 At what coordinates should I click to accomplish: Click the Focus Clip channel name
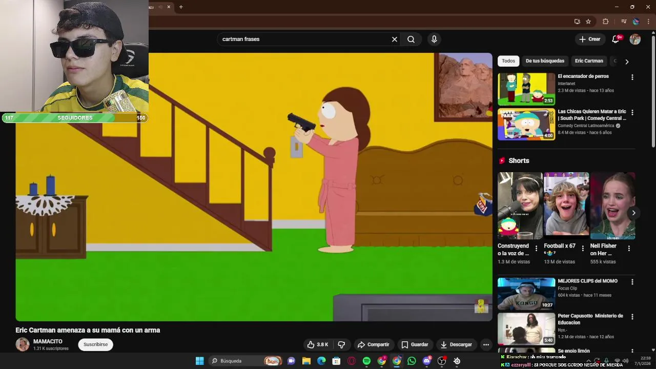(567, 288)
